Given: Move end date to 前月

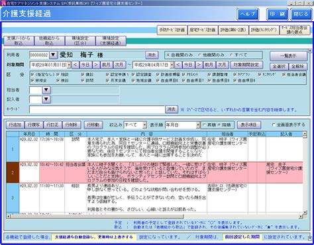Looking at the screenshot, I should tap(209, 65).
